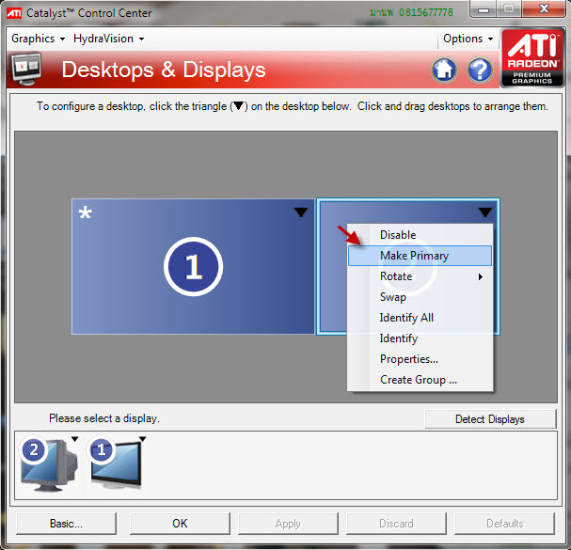Select the primary desktop 1 tile
This screenshot has width=571, height=550.
coord(193,266)
